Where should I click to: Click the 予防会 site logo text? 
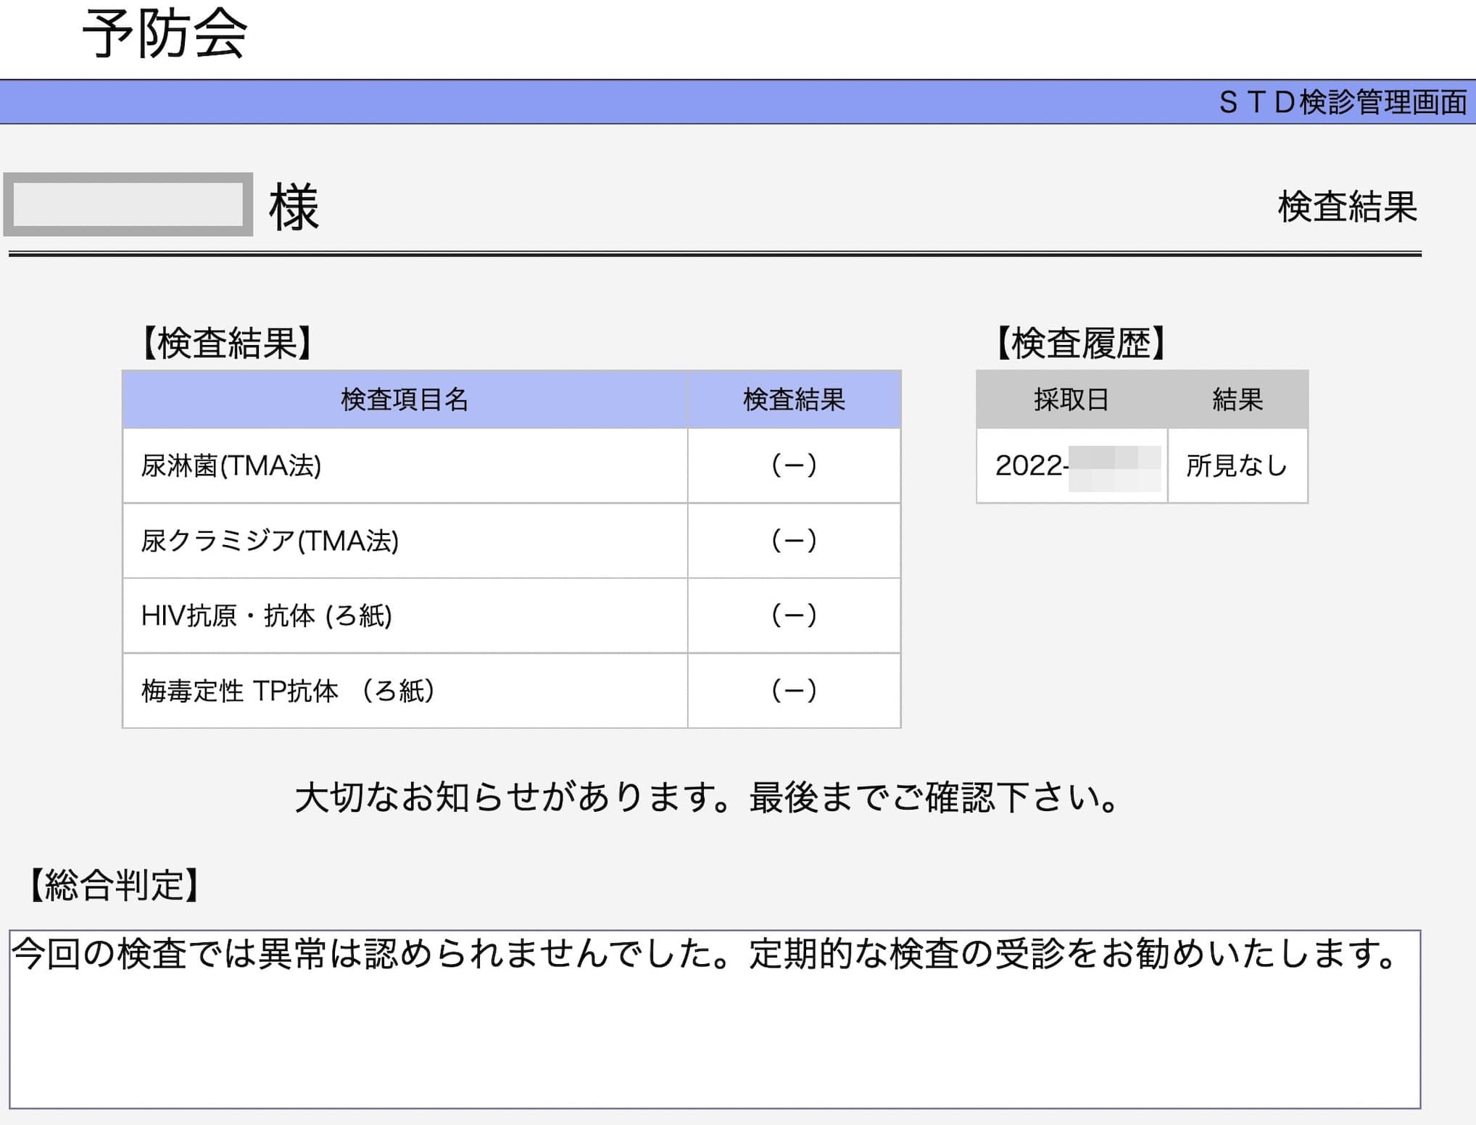pyautogui.click(x=165, y=34)
